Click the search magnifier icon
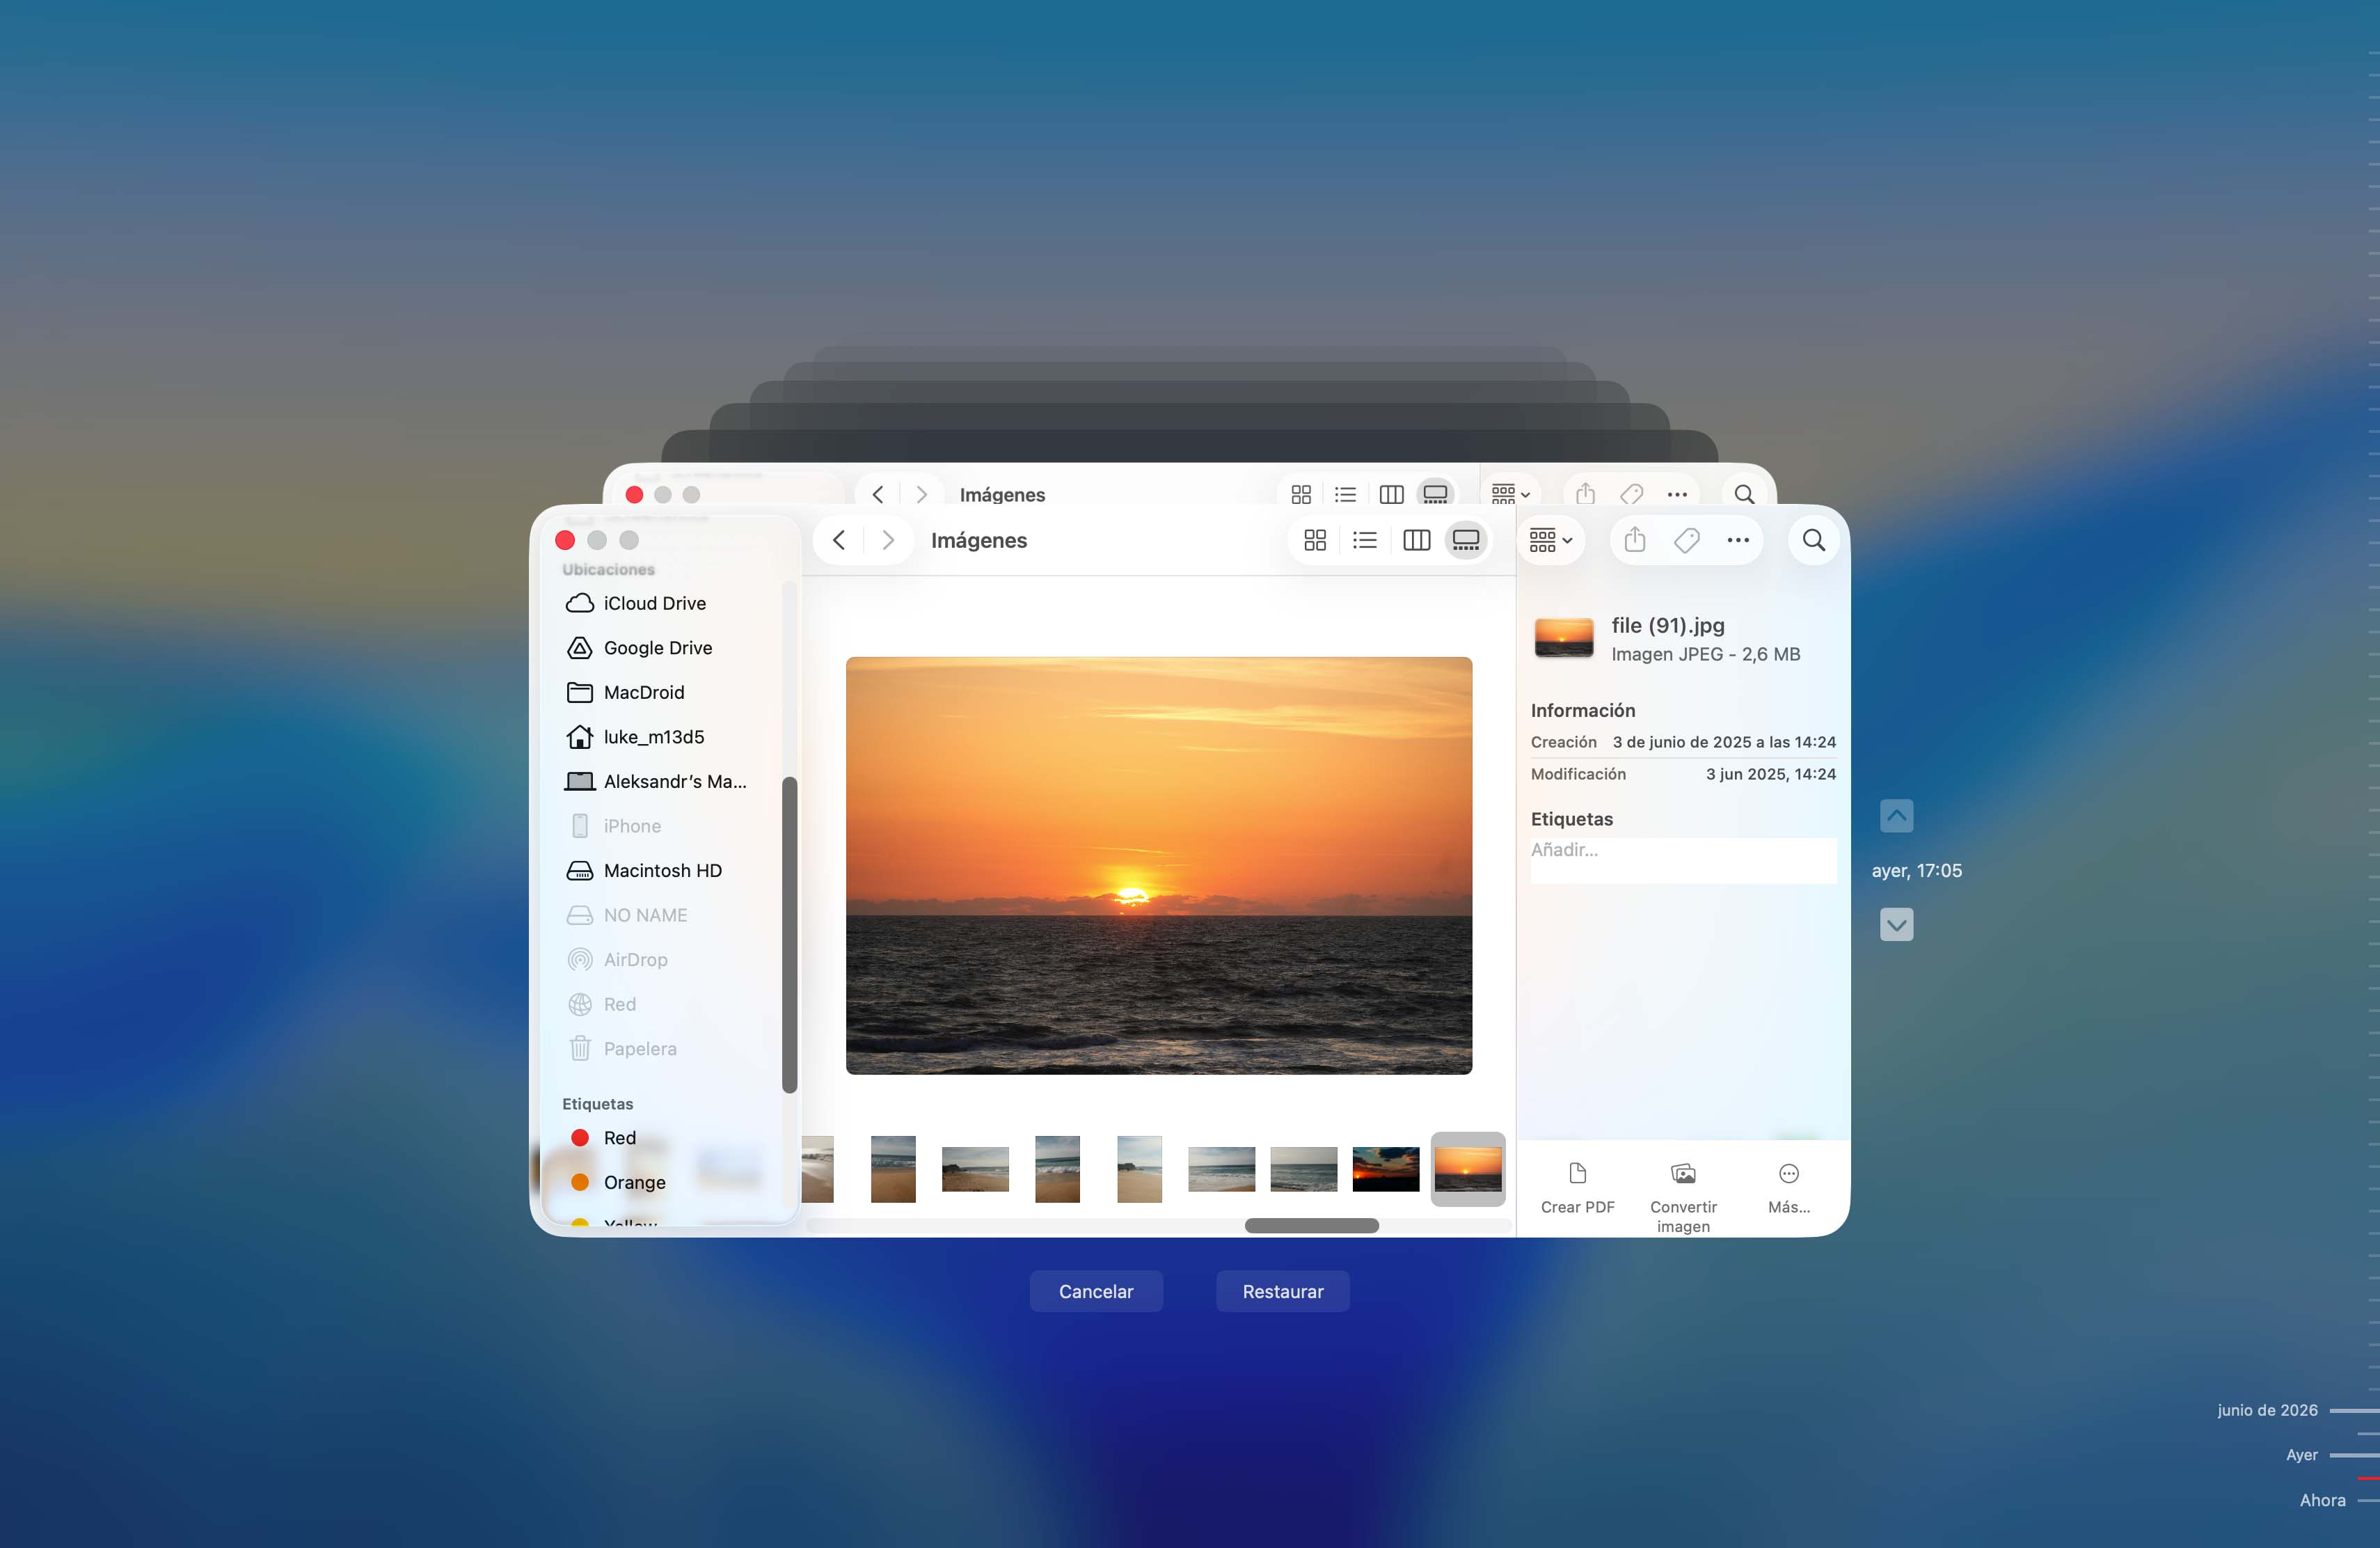The image size is (2380, 1548). click(1814, 540)
